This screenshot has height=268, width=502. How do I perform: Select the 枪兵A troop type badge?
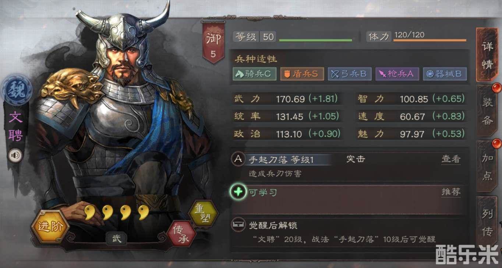(397, 74)
